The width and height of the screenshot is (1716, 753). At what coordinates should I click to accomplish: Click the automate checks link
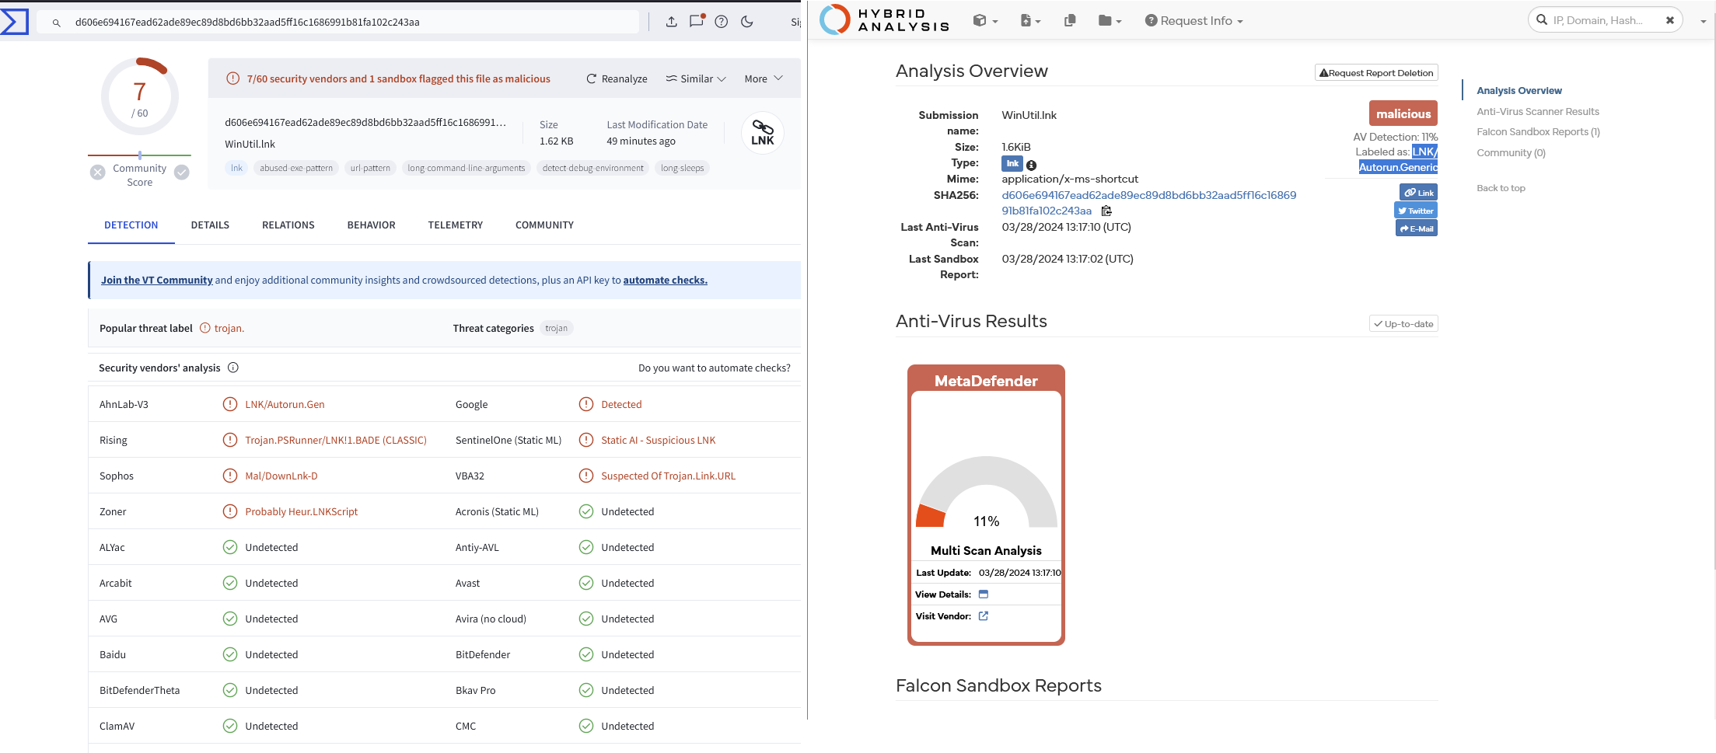click(666, 281)
